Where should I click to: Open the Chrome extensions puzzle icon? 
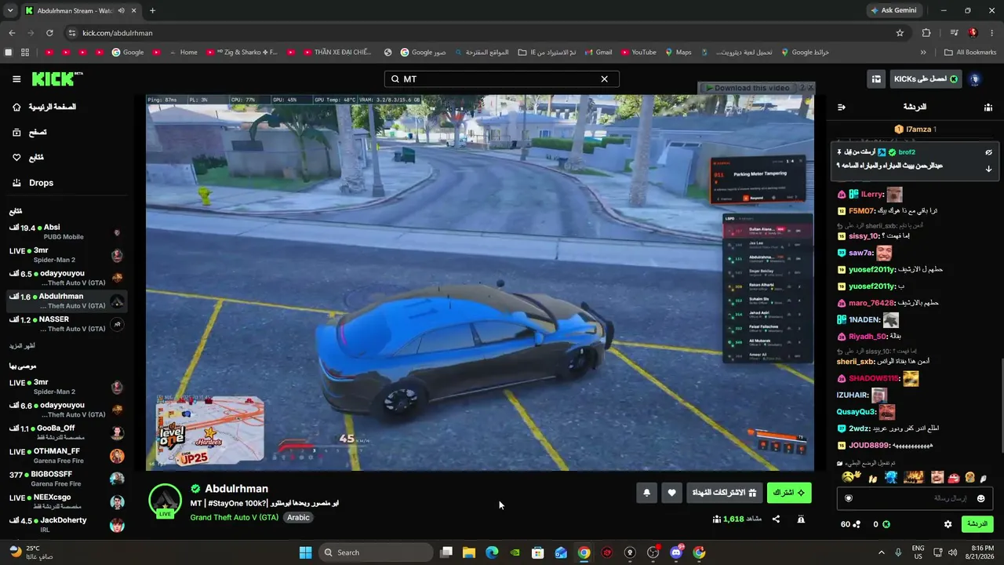926,33
